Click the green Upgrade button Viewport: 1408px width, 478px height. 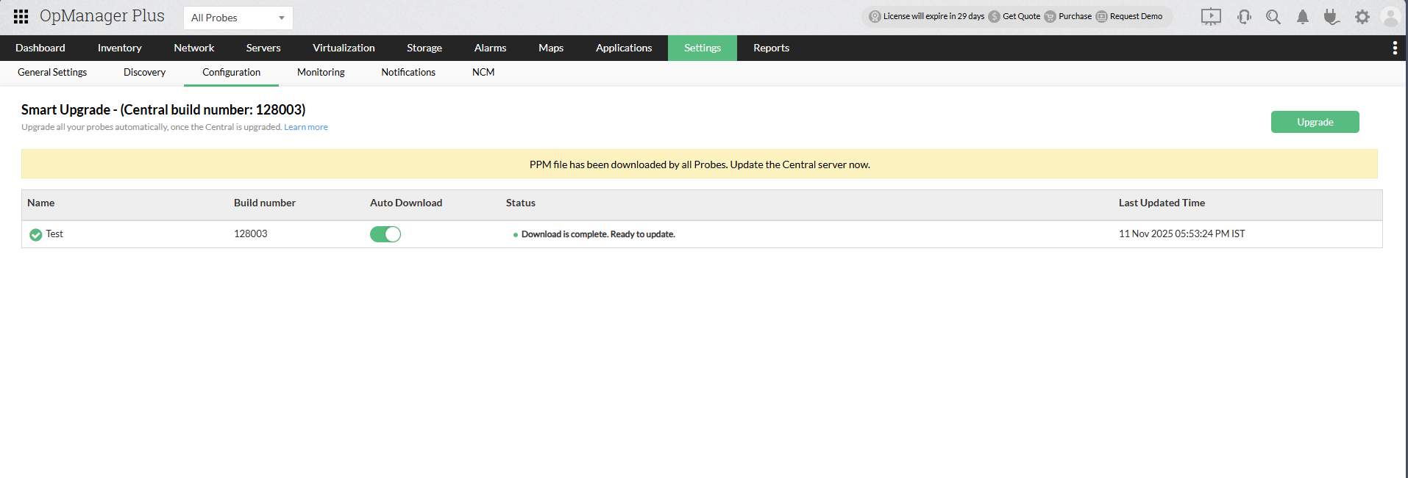pos(1315,122)
